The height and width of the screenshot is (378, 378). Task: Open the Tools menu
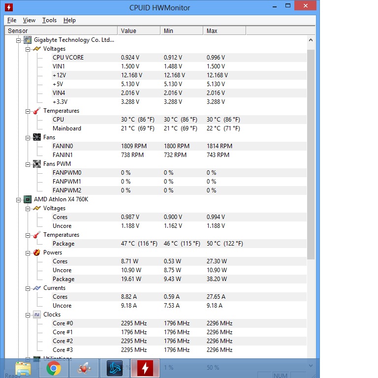click(x=49, y=20)
